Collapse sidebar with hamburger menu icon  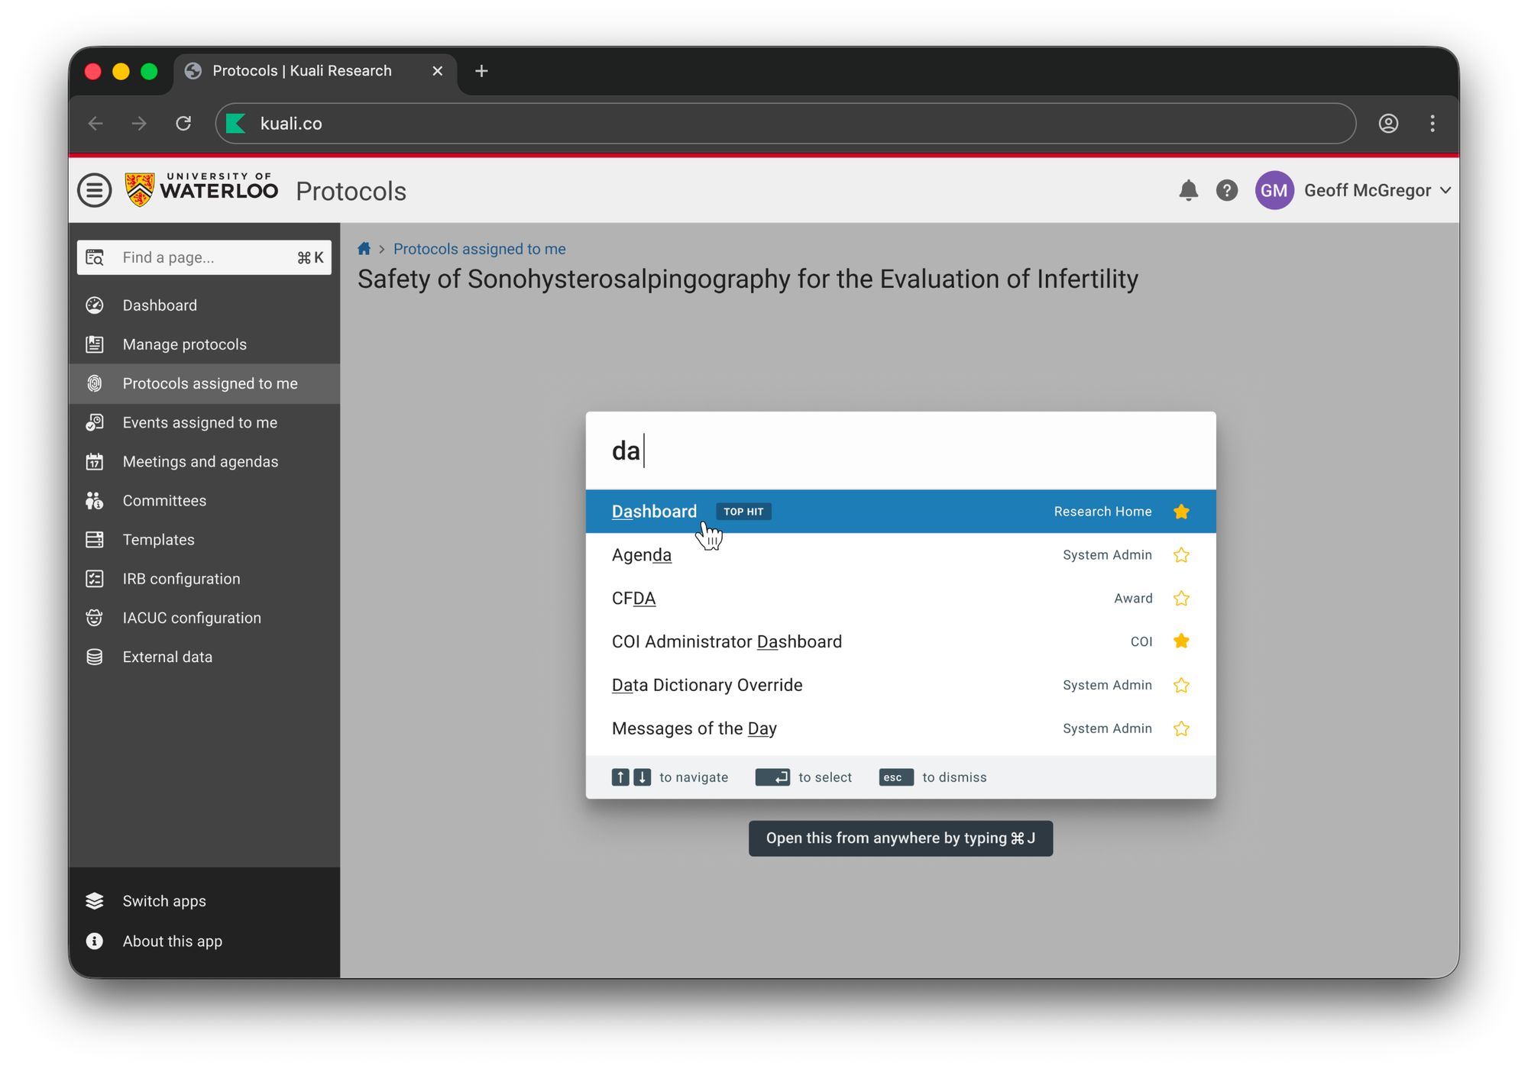(95, 190)
